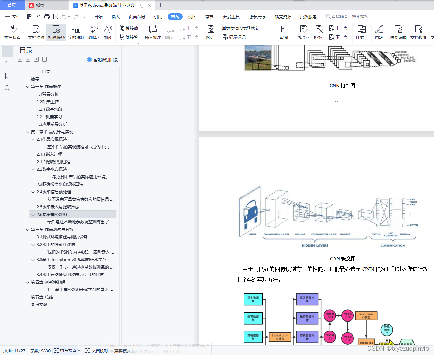Viewport: 434px width, 355px height.
Task: Close the 目录 navigation pane
Action: click(114, 50)
